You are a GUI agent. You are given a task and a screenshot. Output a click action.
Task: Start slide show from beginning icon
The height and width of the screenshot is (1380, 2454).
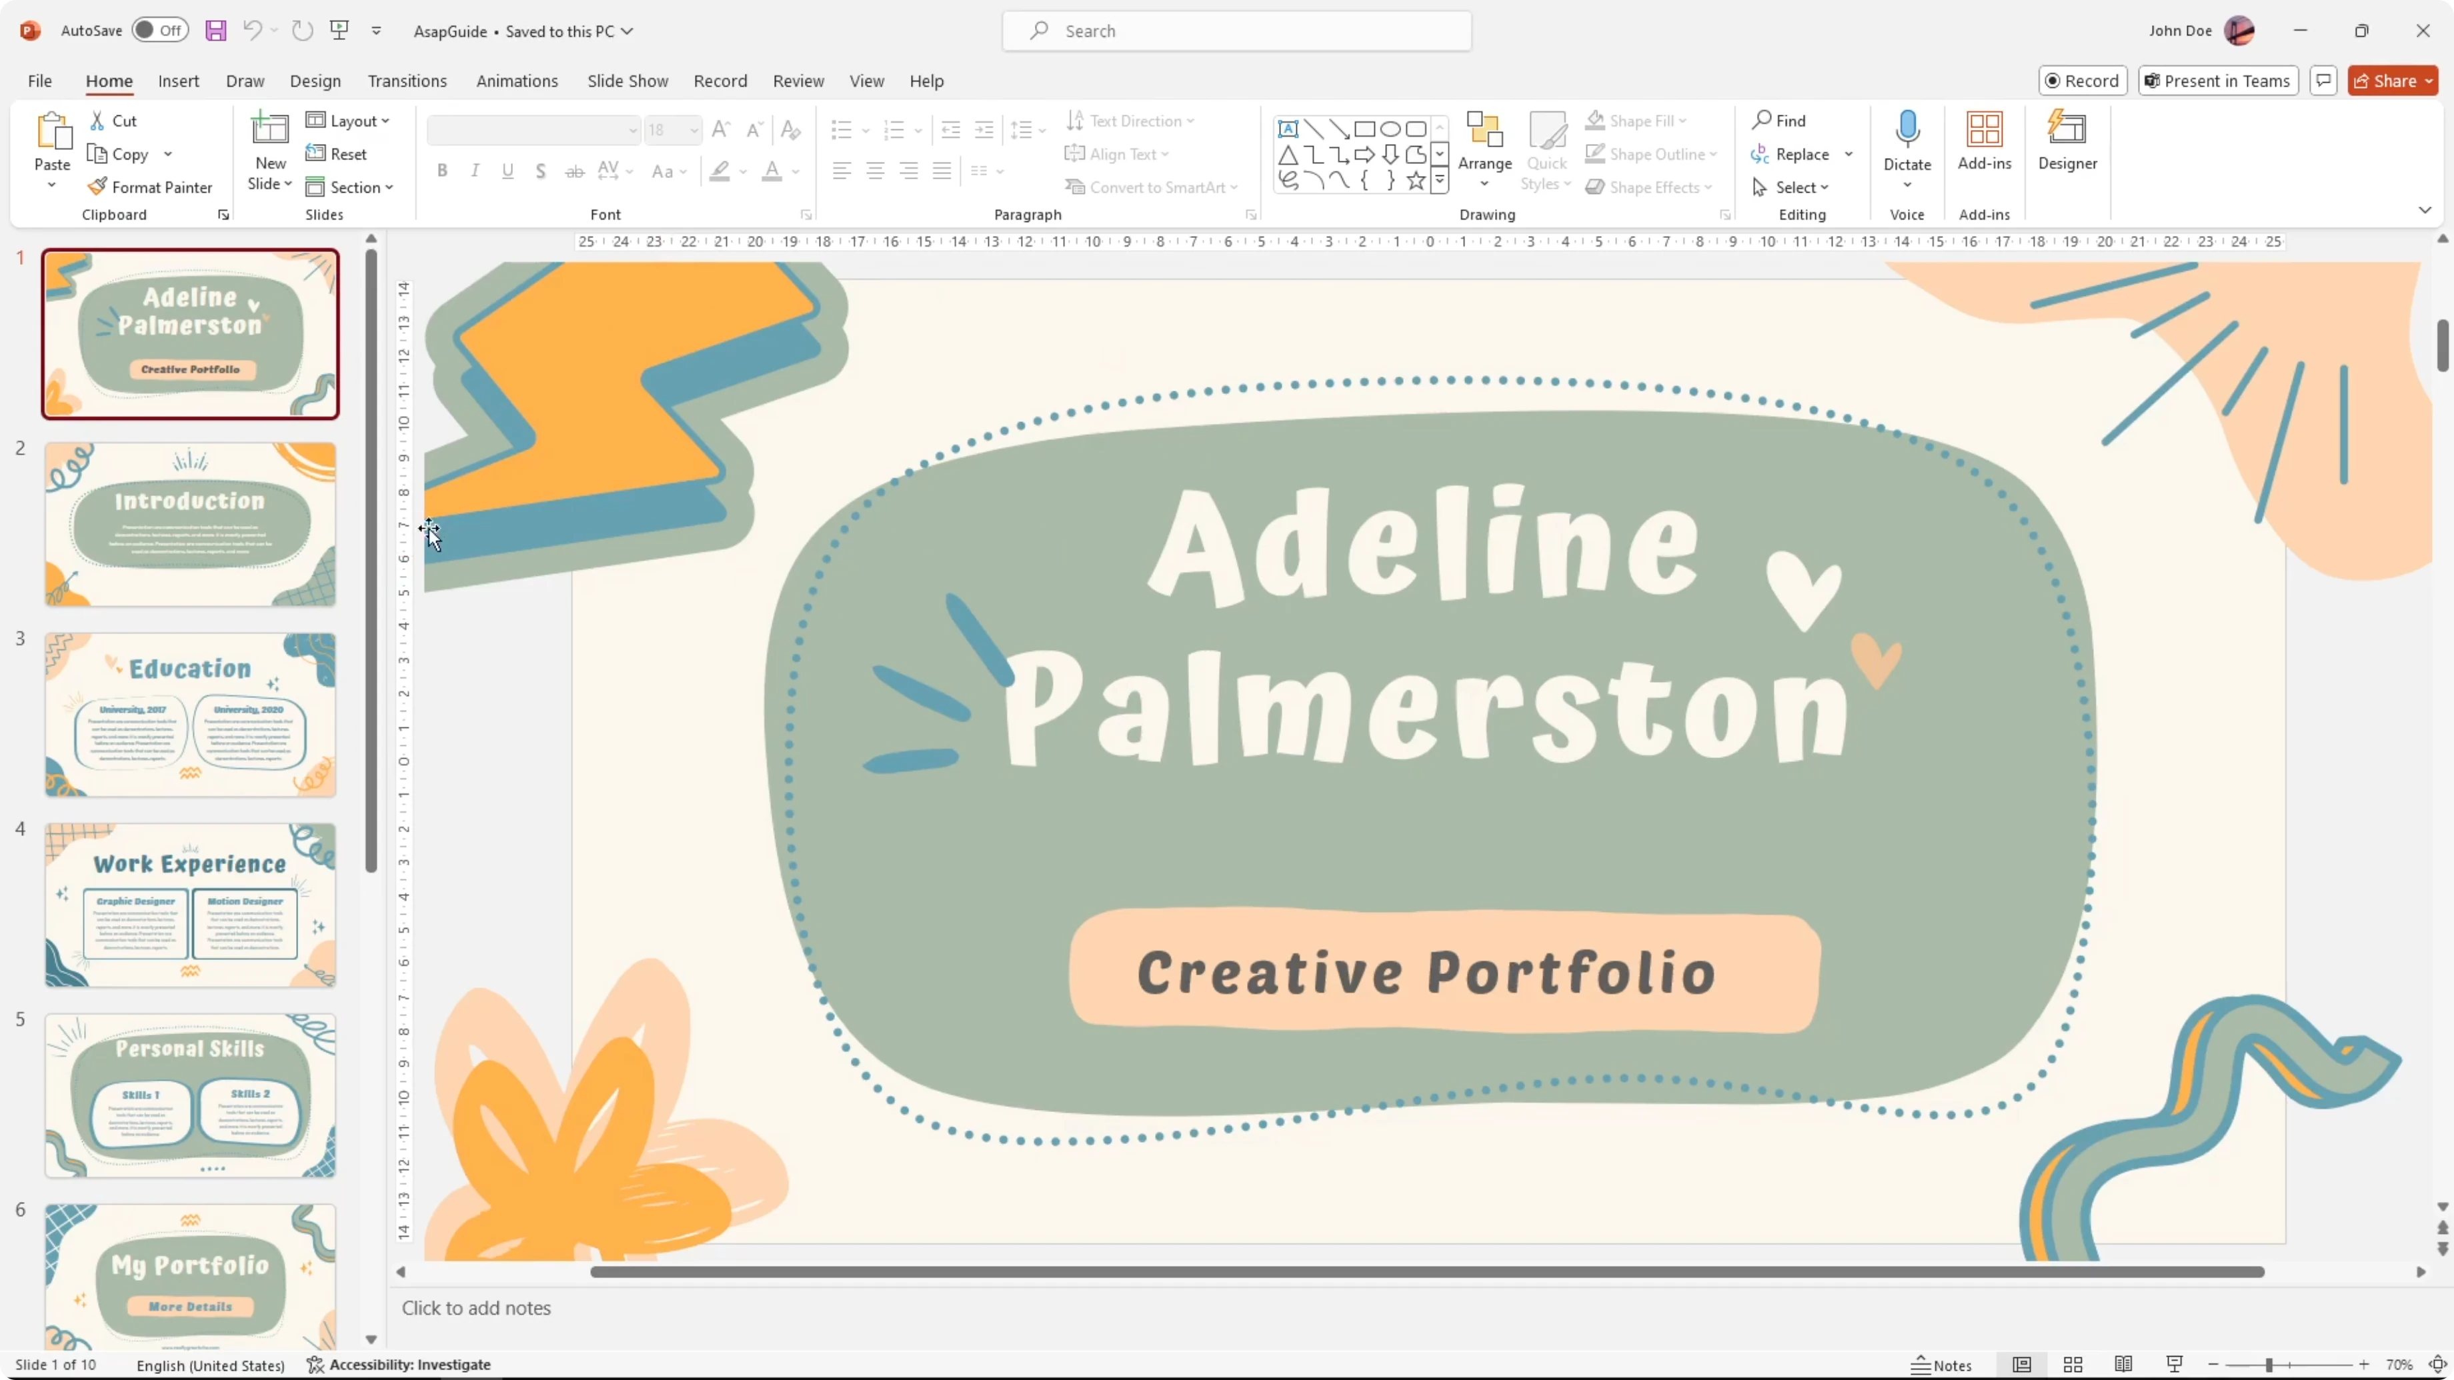click(x=339, y=31)
